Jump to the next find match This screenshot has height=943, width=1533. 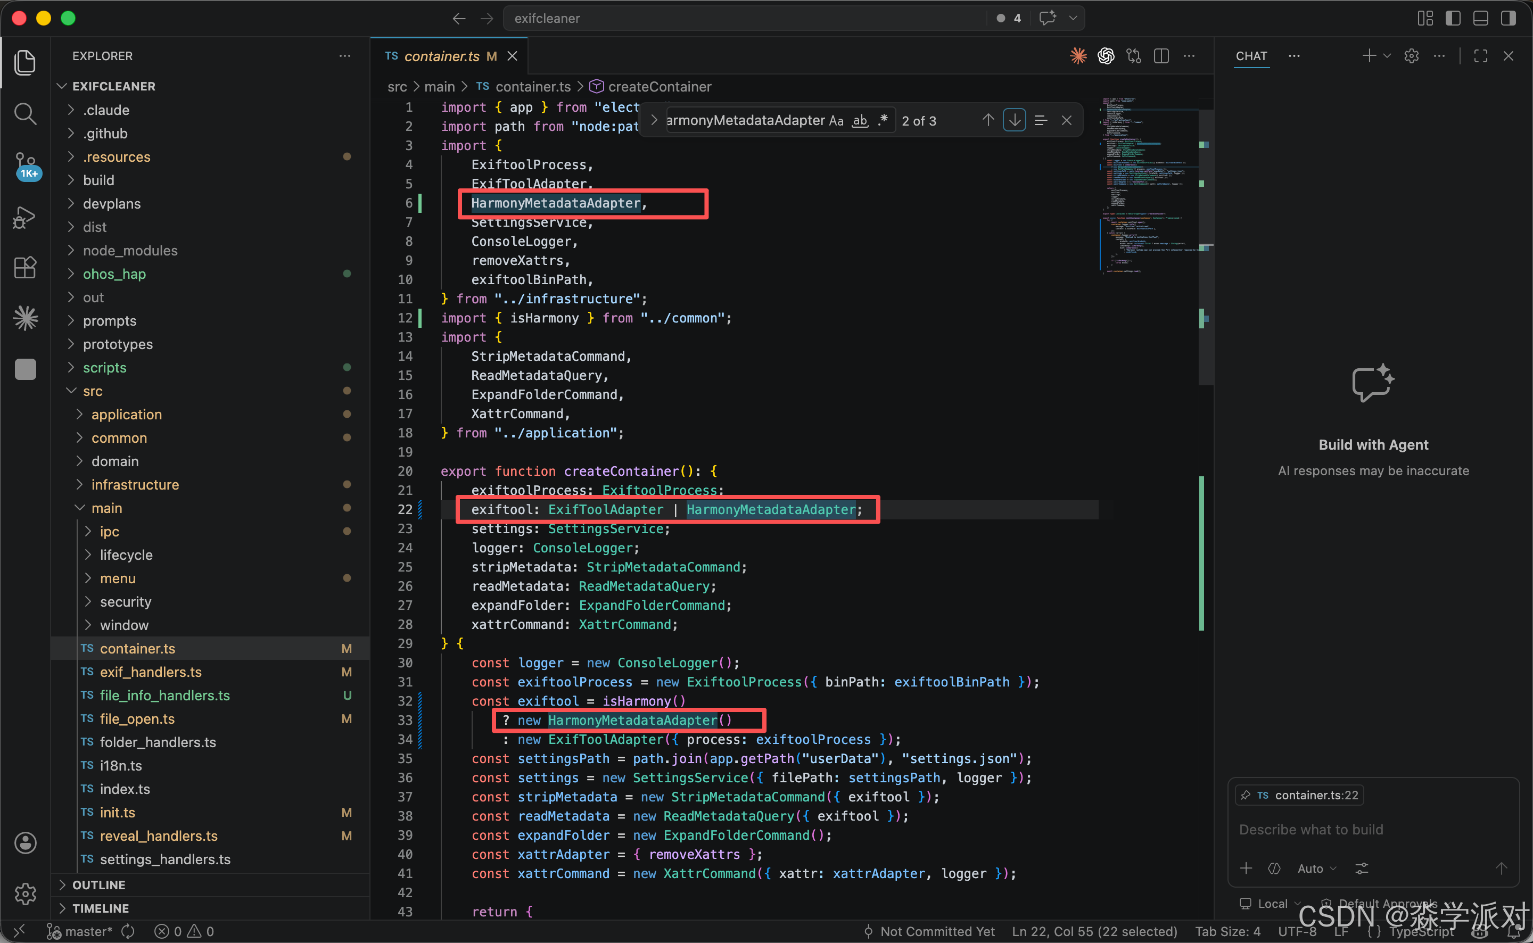pyautogui.click(x=1015, y=120)
